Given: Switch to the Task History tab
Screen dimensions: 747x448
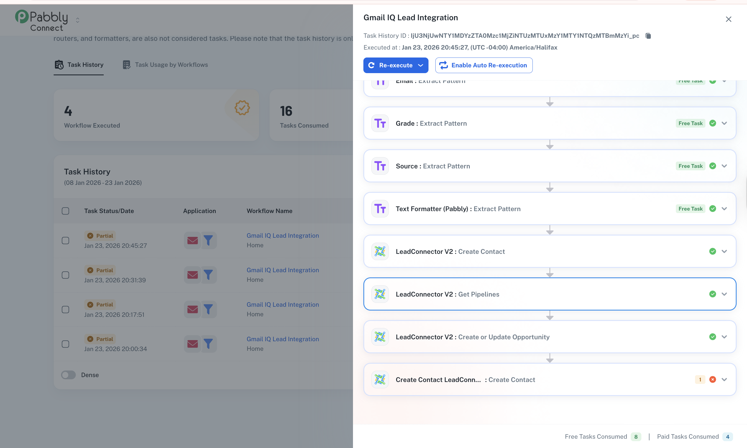Looking at the screenshot, I should click(x=79, y=65).
